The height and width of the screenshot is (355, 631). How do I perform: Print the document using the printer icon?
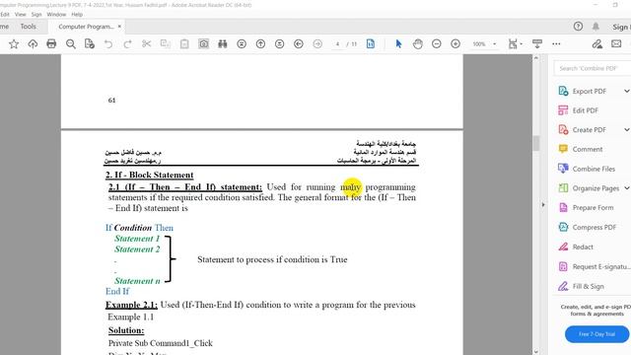[x=51, y=43]
